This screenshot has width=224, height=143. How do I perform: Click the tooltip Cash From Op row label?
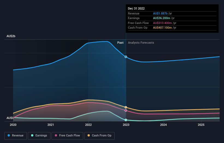(x=138, y=28)
